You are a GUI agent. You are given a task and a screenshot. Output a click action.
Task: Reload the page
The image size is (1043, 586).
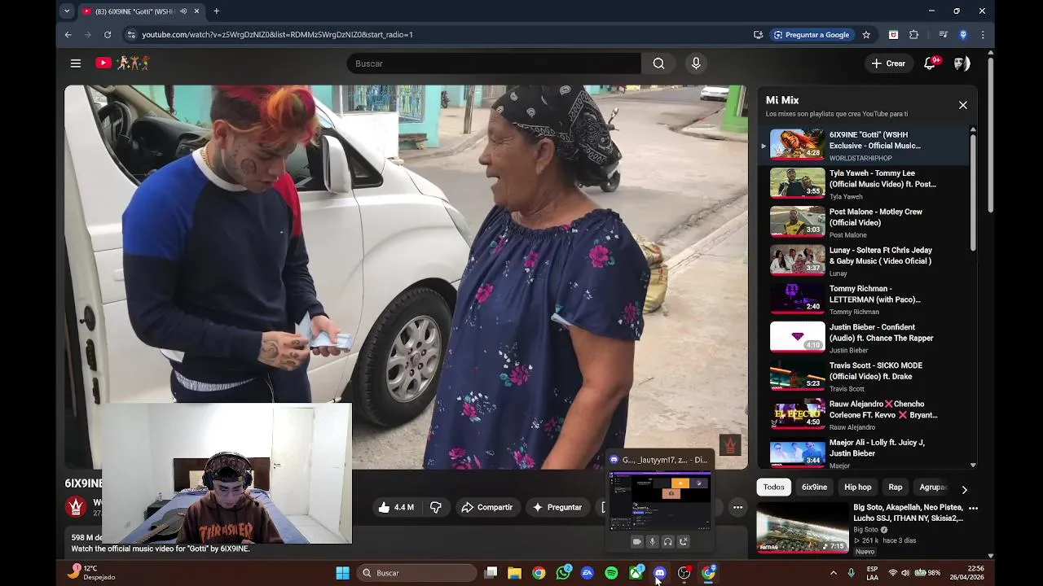(108, 35)
